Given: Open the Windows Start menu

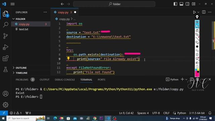Looking at the screenshot, I should (x=3, y=118).
